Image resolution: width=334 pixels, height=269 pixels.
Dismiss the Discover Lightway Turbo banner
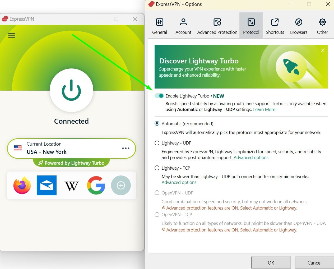coord(323,50)
